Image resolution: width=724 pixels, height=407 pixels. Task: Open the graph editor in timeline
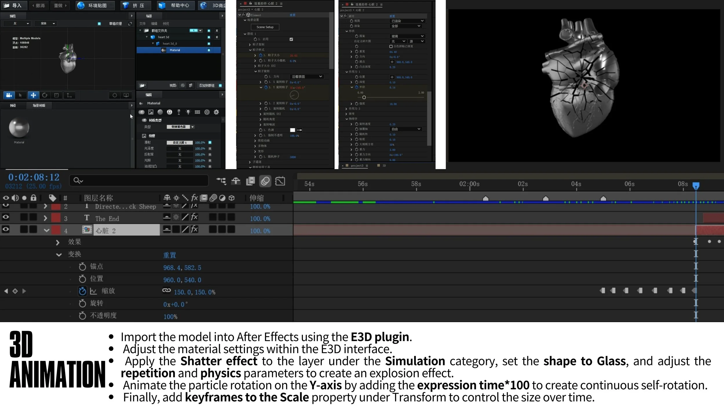click(x=280, y=181)
